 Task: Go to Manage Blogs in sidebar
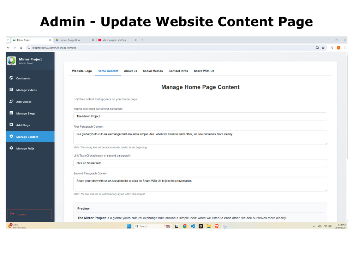30,113
